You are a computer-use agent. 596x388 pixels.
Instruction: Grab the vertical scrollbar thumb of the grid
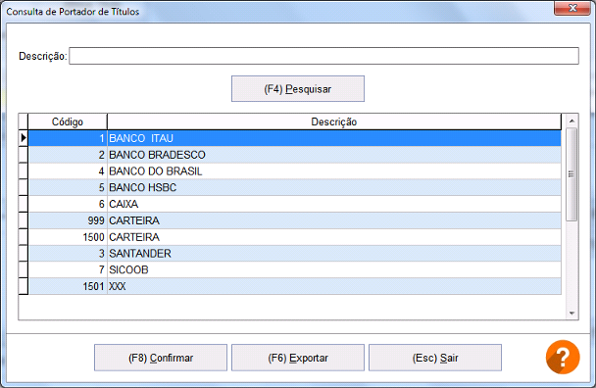tap(571, 174)
